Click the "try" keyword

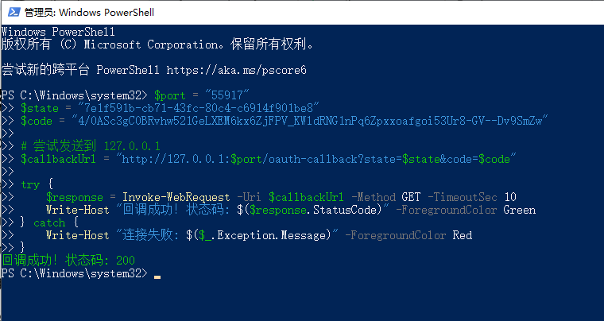30,184
